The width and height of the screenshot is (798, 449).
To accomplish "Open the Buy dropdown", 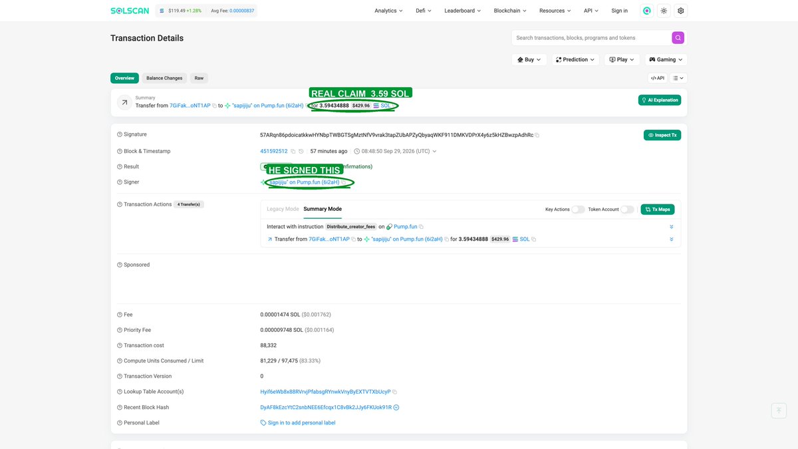I will (529, 60).
